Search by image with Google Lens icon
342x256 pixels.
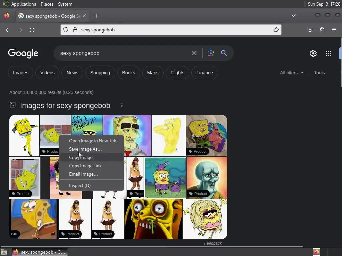[x=210, y=53]
